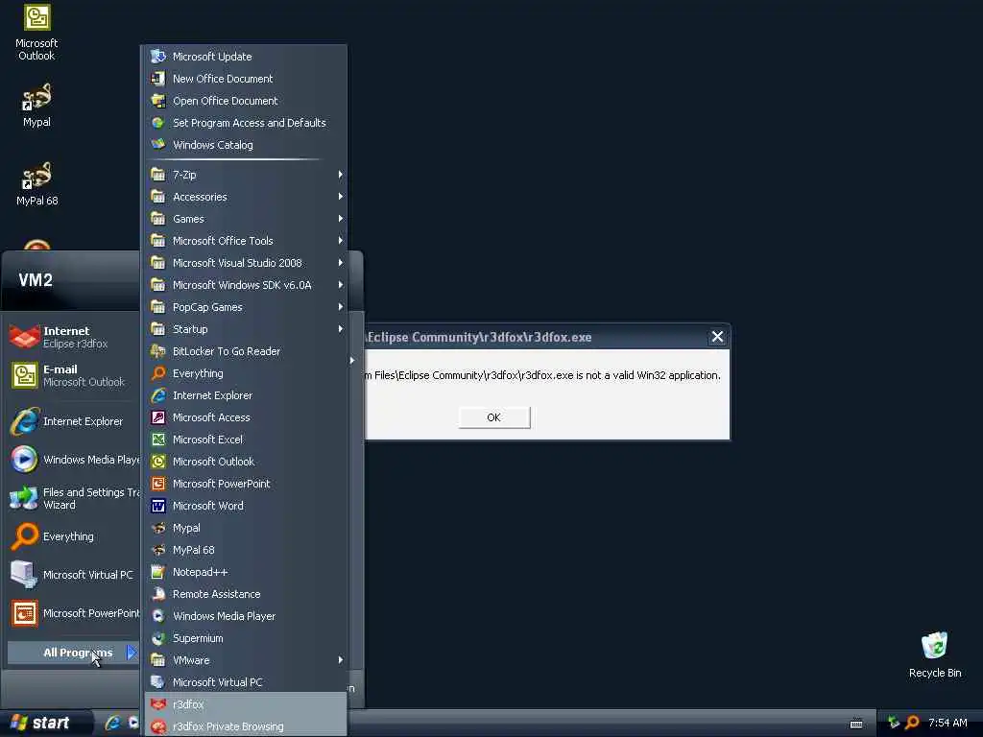Launch Everything from All Programs list

245,373
